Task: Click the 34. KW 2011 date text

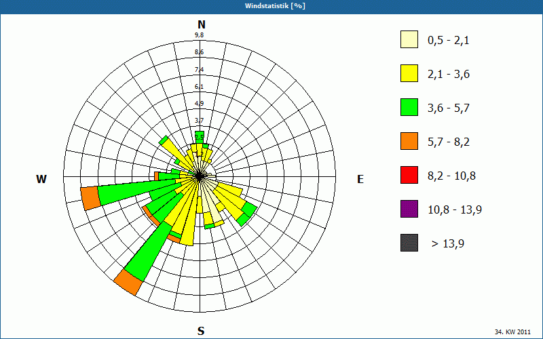Action: tap(512, 332)
